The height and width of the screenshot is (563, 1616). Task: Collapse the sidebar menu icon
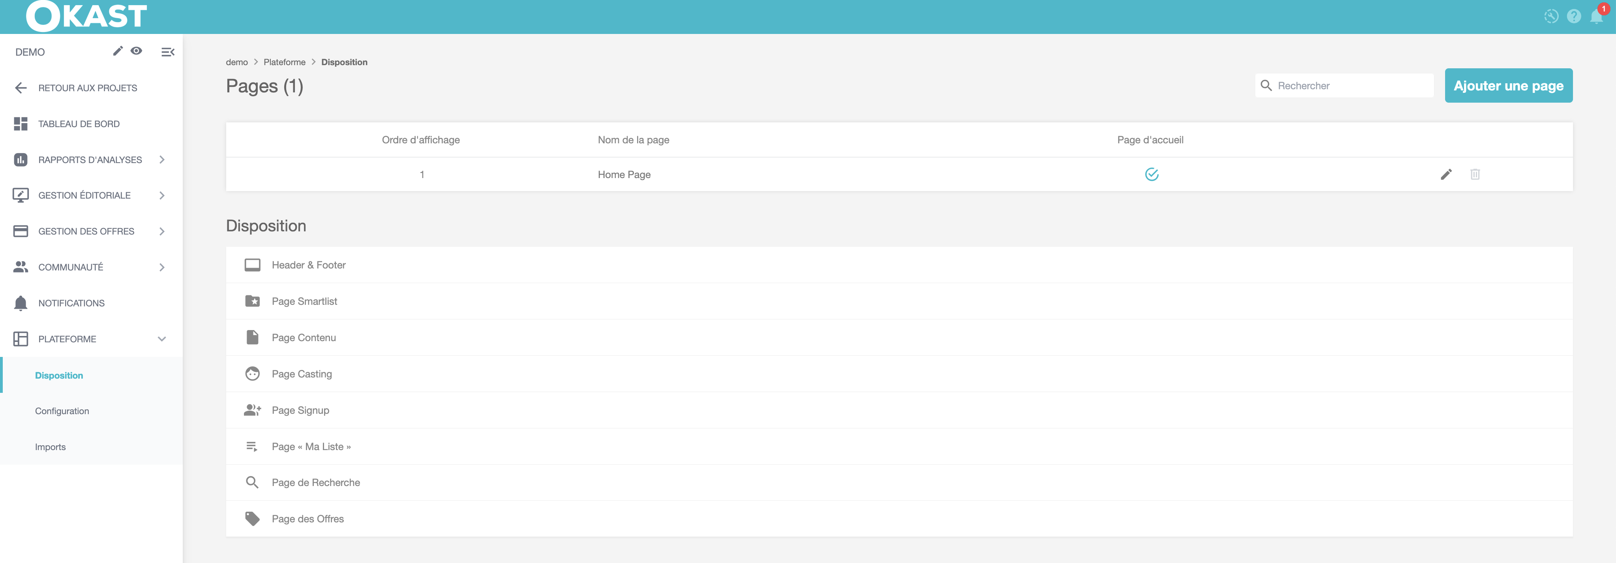pyautogui.click(x=167, y=52)
